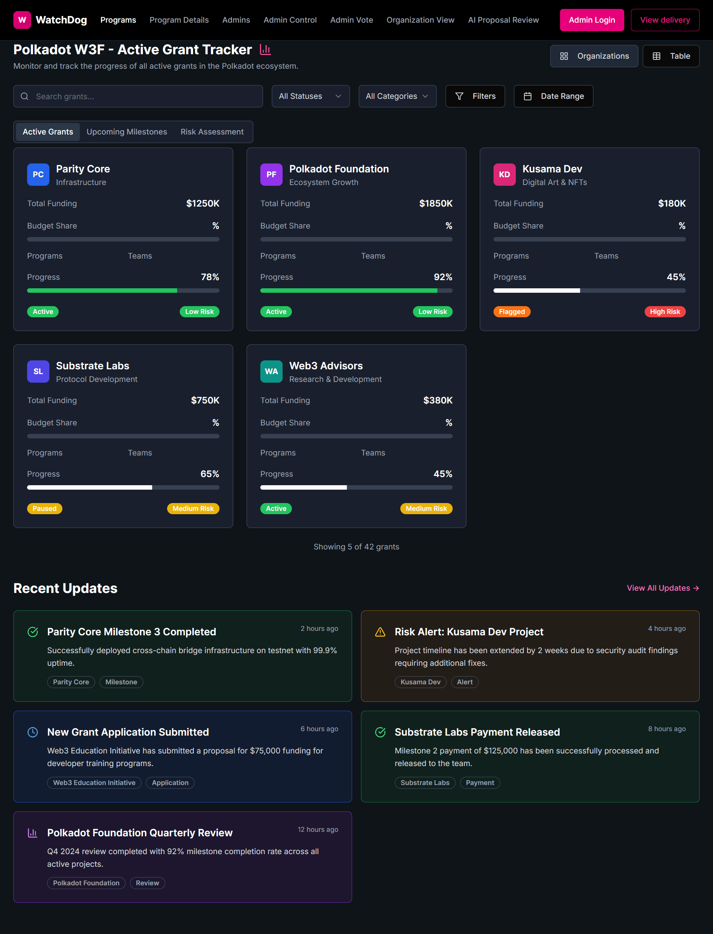Follow the View All Updates link
Image resolution: width=713 pixels, height=934 pixels.
[662, 588]
